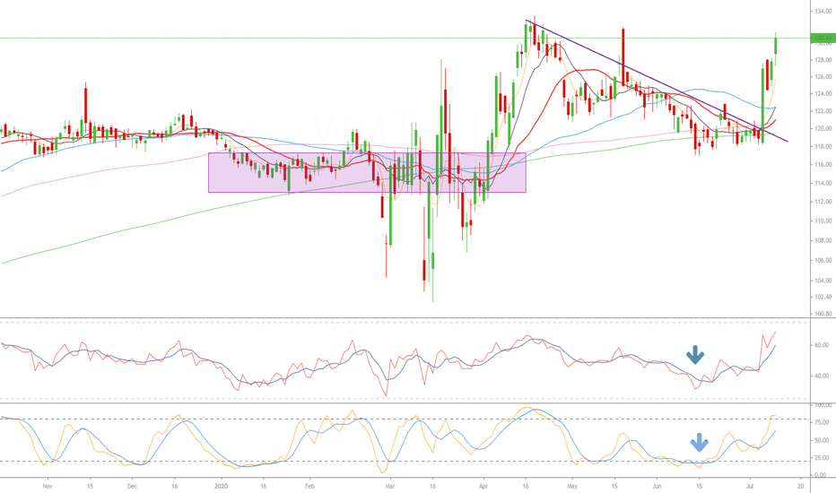Click the green current price label 130.68
The image size is (836, 493).
coord(822,38)
